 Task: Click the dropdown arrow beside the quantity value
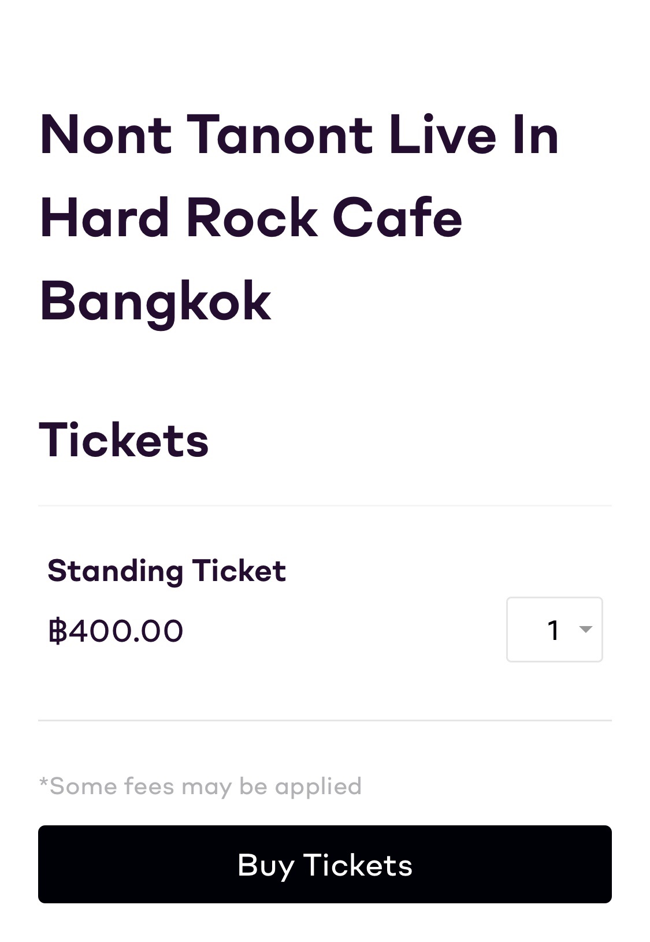(585, 630)
